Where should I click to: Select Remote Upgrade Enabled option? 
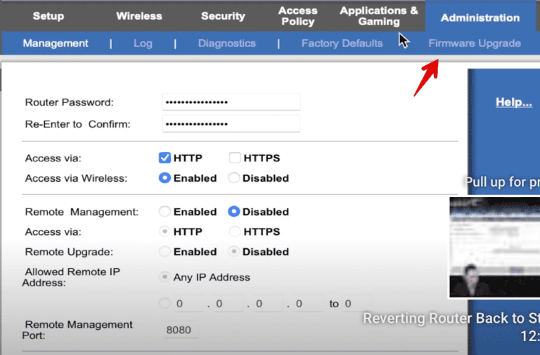tap(165, 251)
